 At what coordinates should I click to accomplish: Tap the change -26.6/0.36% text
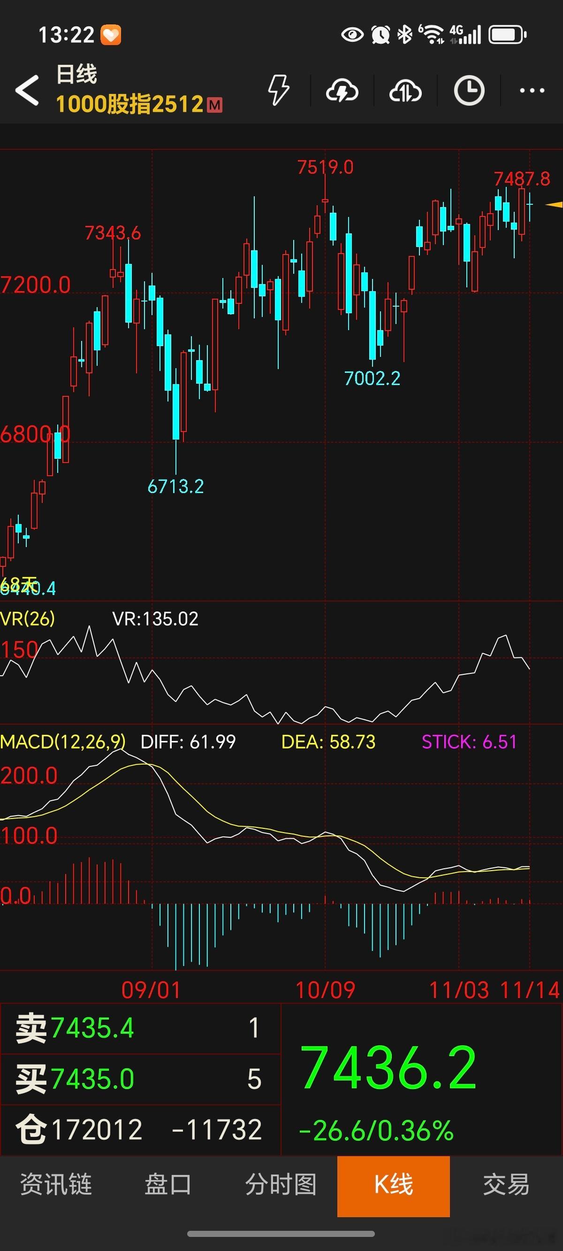(x=376, y=1131)
